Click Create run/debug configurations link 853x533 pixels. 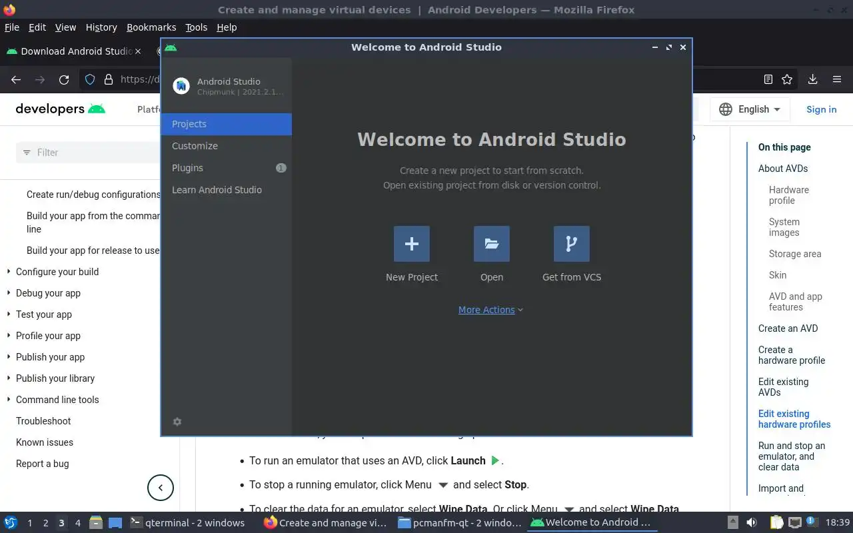pyautogui.click(x=93, y=195)
